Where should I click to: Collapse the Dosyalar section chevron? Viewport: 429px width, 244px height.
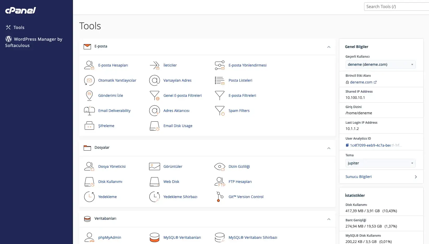(x=329, y=148)
